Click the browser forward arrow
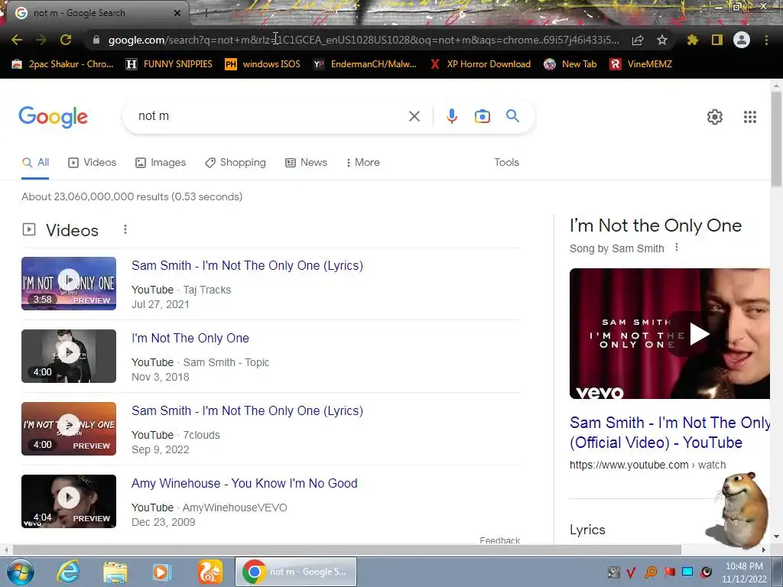783x587 pixels. point(41,40)
